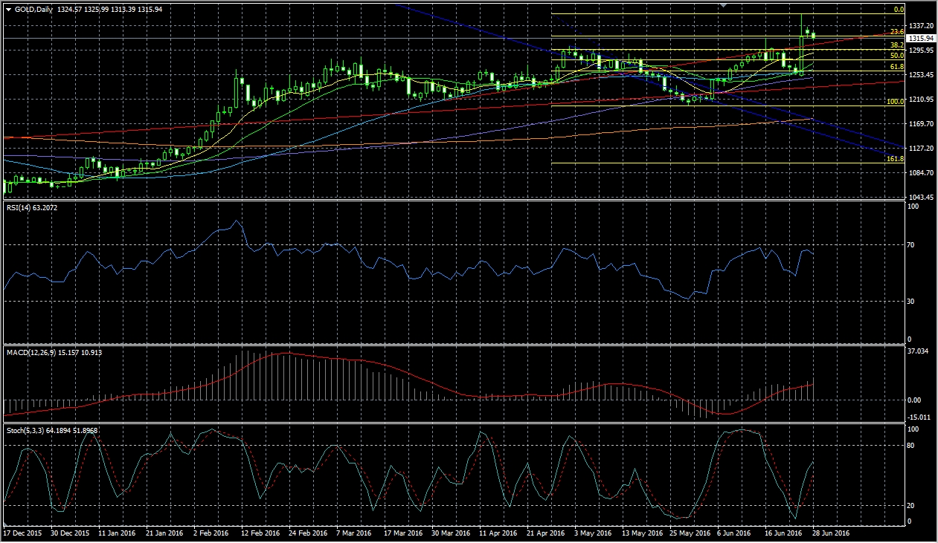Click the 37.034 value on the MACD scale
938x543 pixels.
(919, 351)
